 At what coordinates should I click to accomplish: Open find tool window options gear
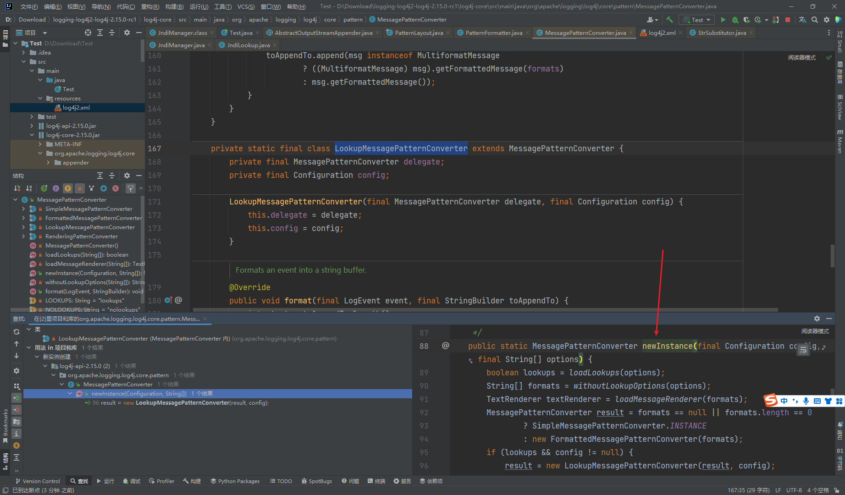click(x=817, y=319)
